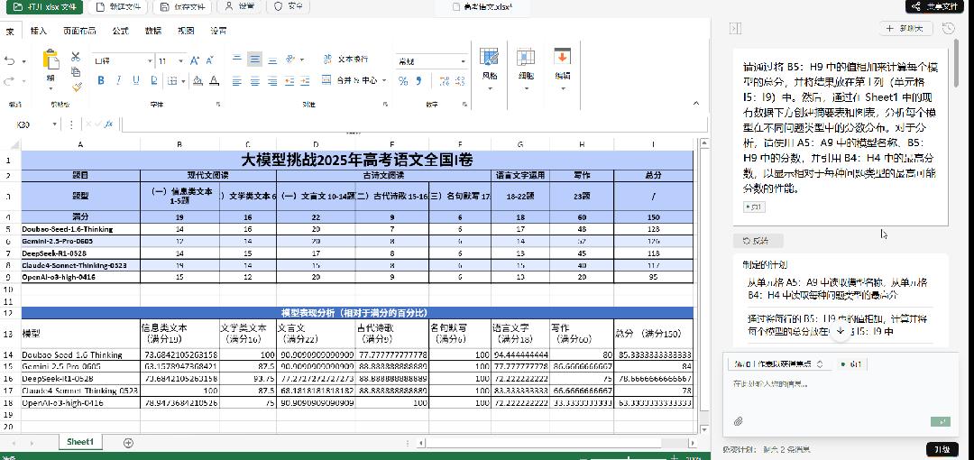Click the font color A icon

(x=214, y=81)
